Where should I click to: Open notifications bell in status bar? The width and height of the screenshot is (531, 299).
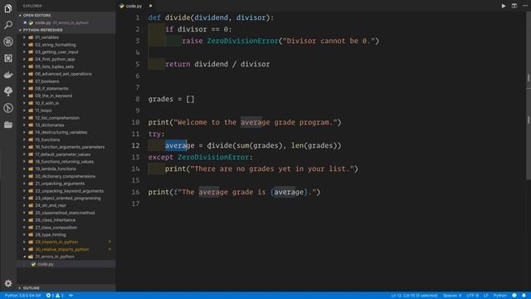pos(524,296)
